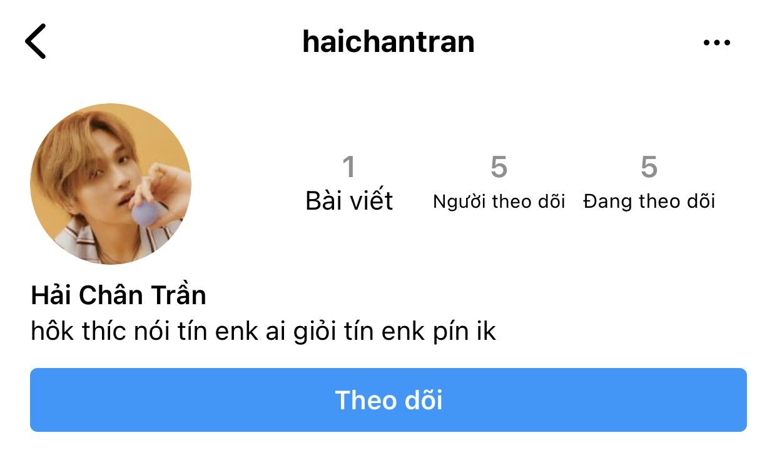The image size is (777, 455).
Task: Open the Người theo dõi followers list
Action: tap(499, 202)
